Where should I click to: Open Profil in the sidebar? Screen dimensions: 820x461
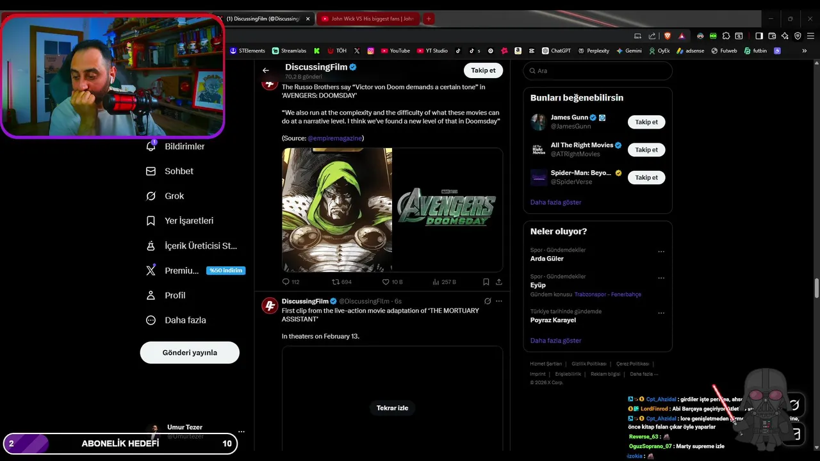(x=165, y=295)
